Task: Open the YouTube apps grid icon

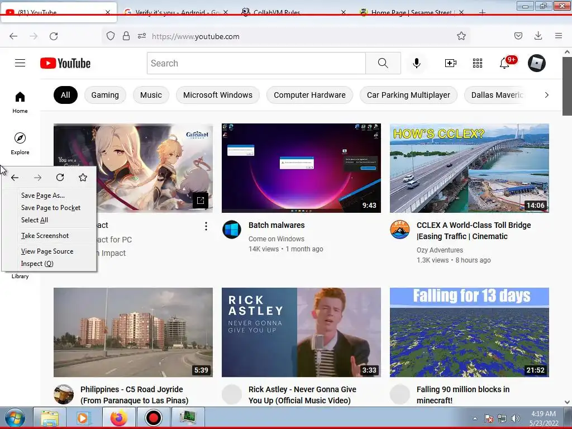Action: (478, 63)
